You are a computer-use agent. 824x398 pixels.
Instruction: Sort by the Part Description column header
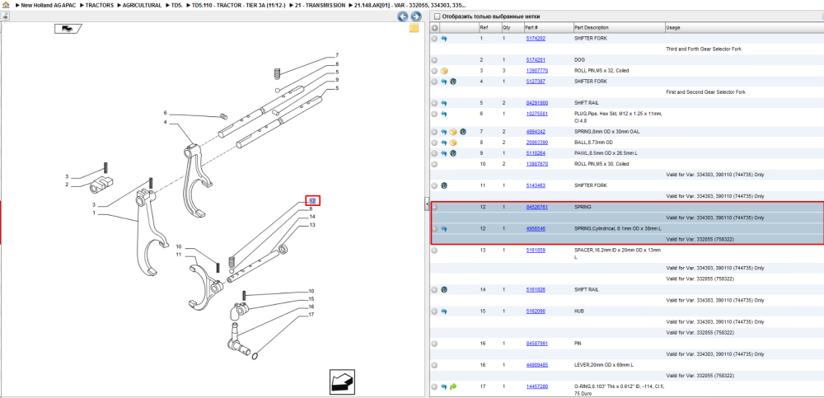[x=618, y=28]
